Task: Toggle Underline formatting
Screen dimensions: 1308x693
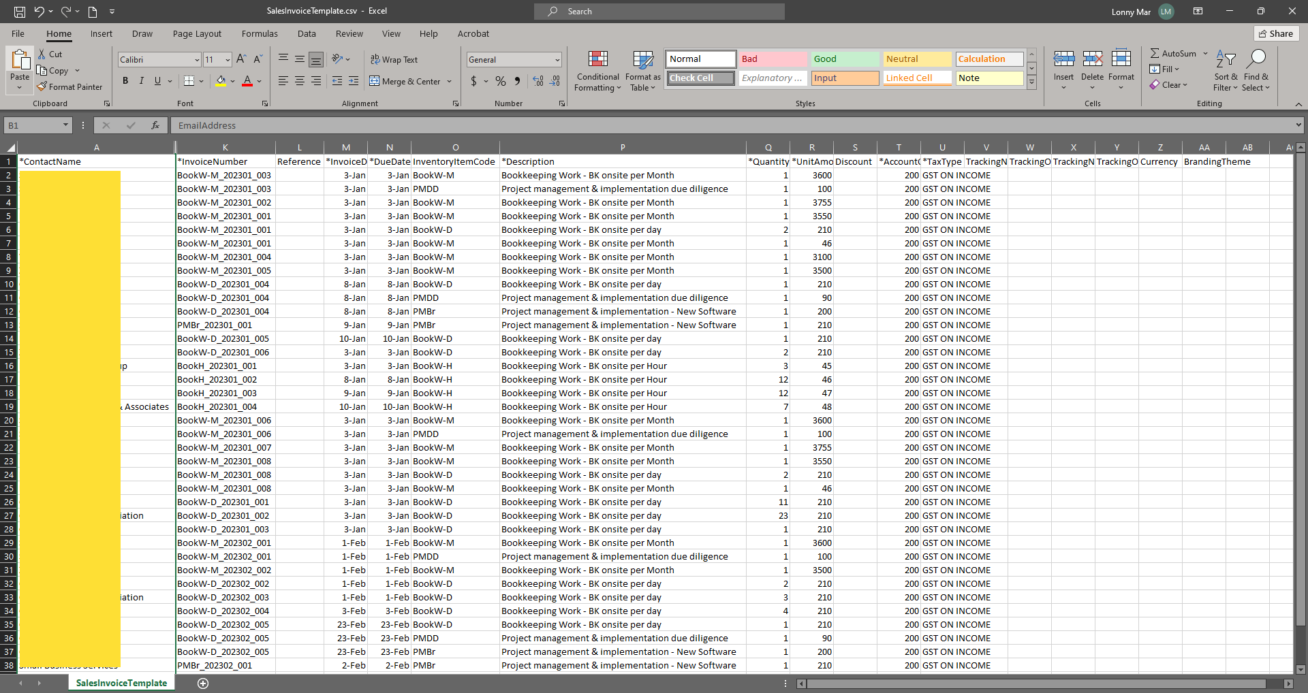Action: [x=158, y=81]
